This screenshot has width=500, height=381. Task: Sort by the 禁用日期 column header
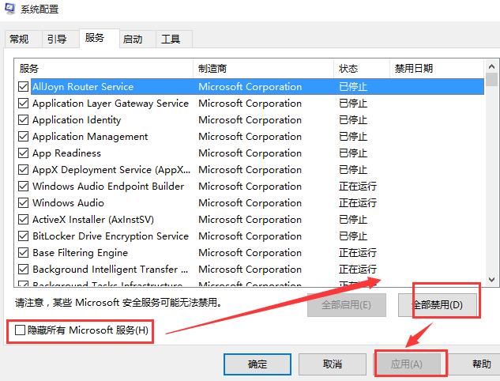click(437, 68)
